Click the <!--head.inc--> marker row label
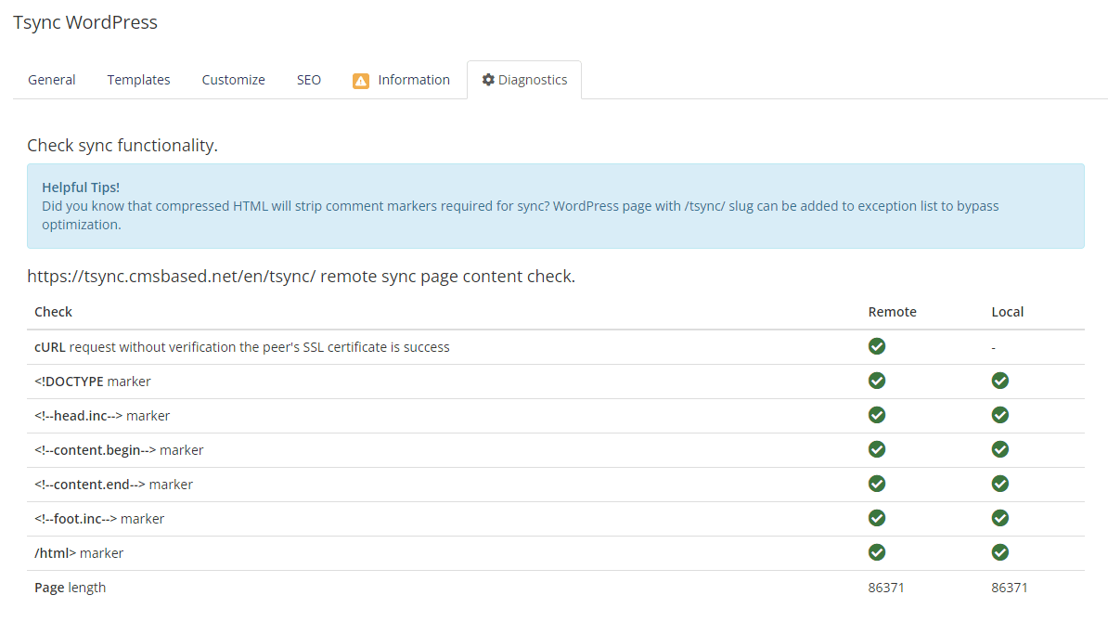Screen dimensions: 1108x621 click(x=102, y=416)
